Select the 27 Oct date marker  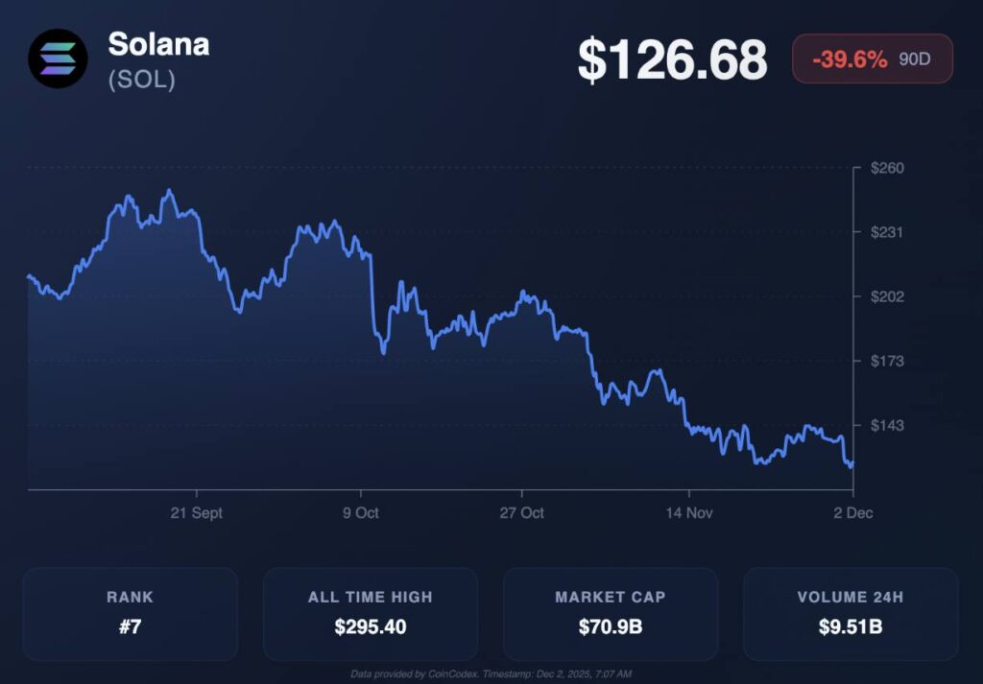point(520,513)
